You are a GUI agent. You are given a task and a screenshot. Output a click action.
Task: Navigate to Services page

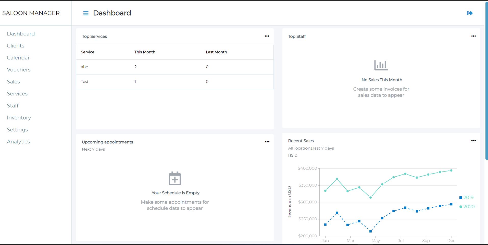click(x=17, y=94)
